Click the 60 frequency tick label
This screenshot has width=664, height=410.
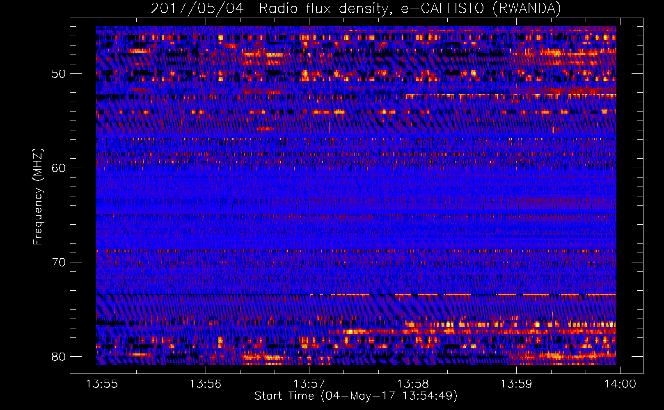[59, 168]
